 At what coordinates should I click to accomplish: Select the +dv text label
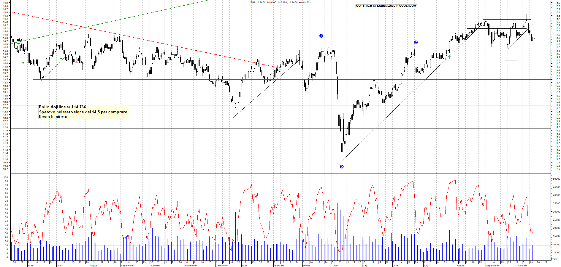pyautogui.click(x=19, y=40)
